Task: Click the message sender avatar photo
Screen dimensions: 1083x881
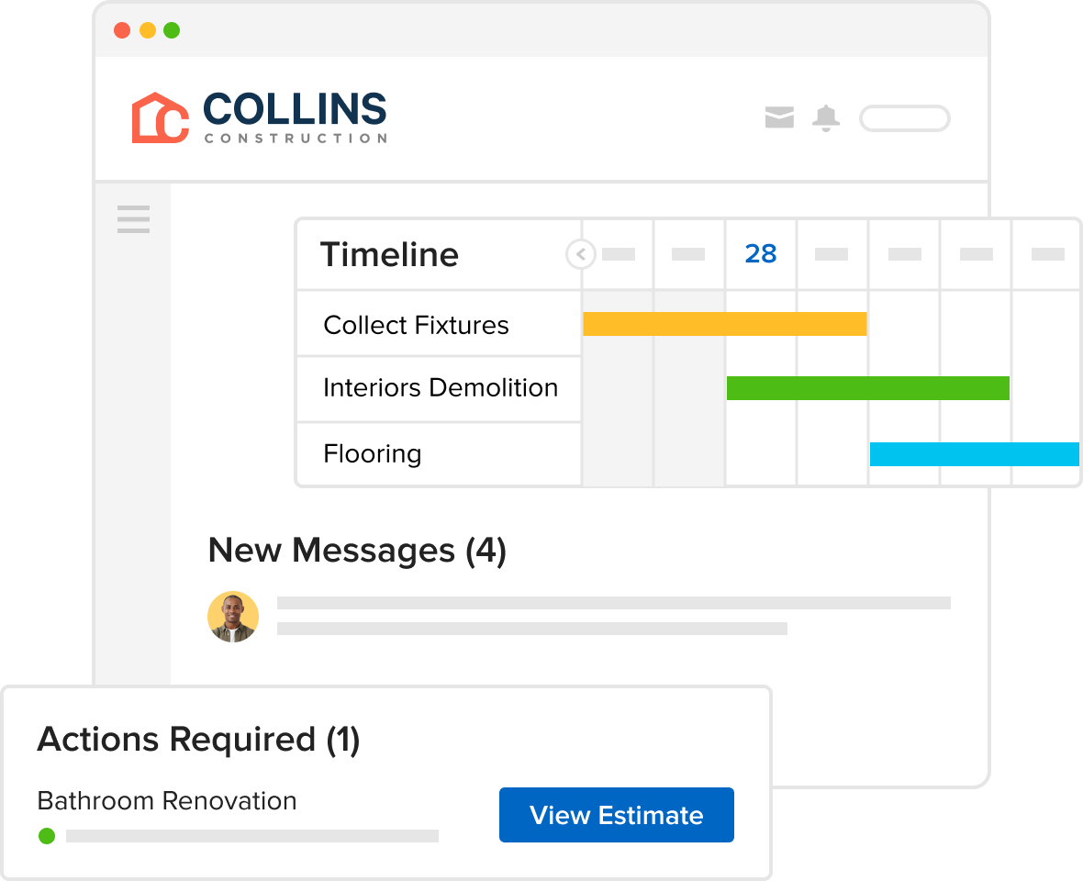Action: 233,616
